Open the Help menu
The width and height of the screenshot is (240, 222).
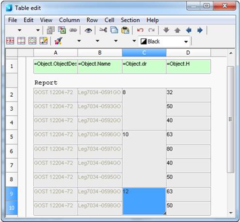point(152,20)
